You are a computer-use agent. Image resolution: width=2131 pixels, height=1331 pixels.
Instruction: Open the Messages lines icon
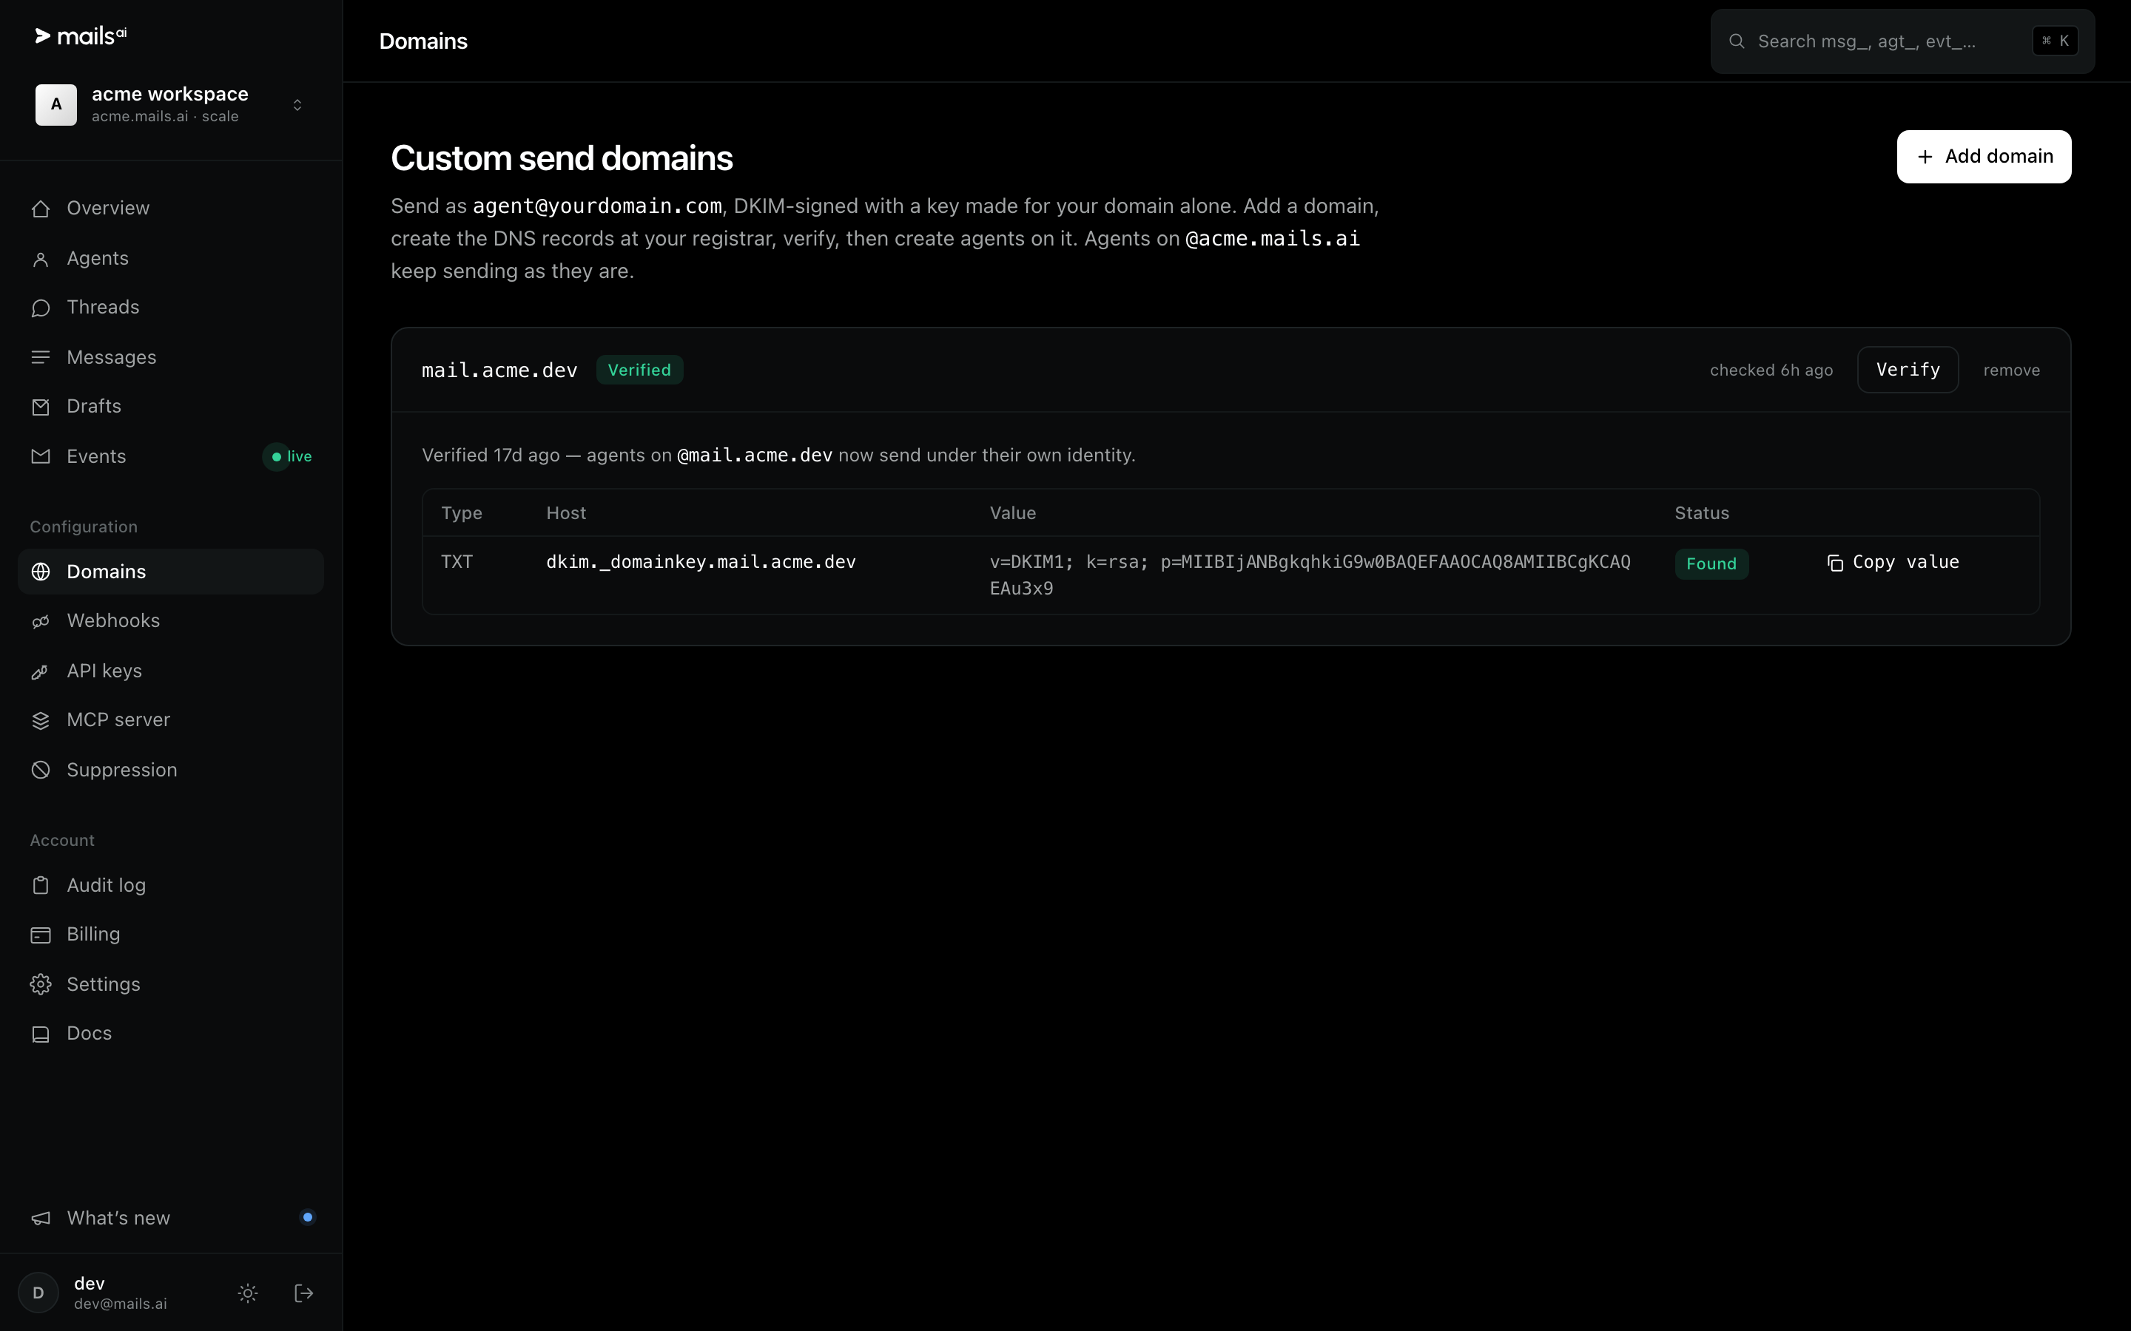(41, 357)
